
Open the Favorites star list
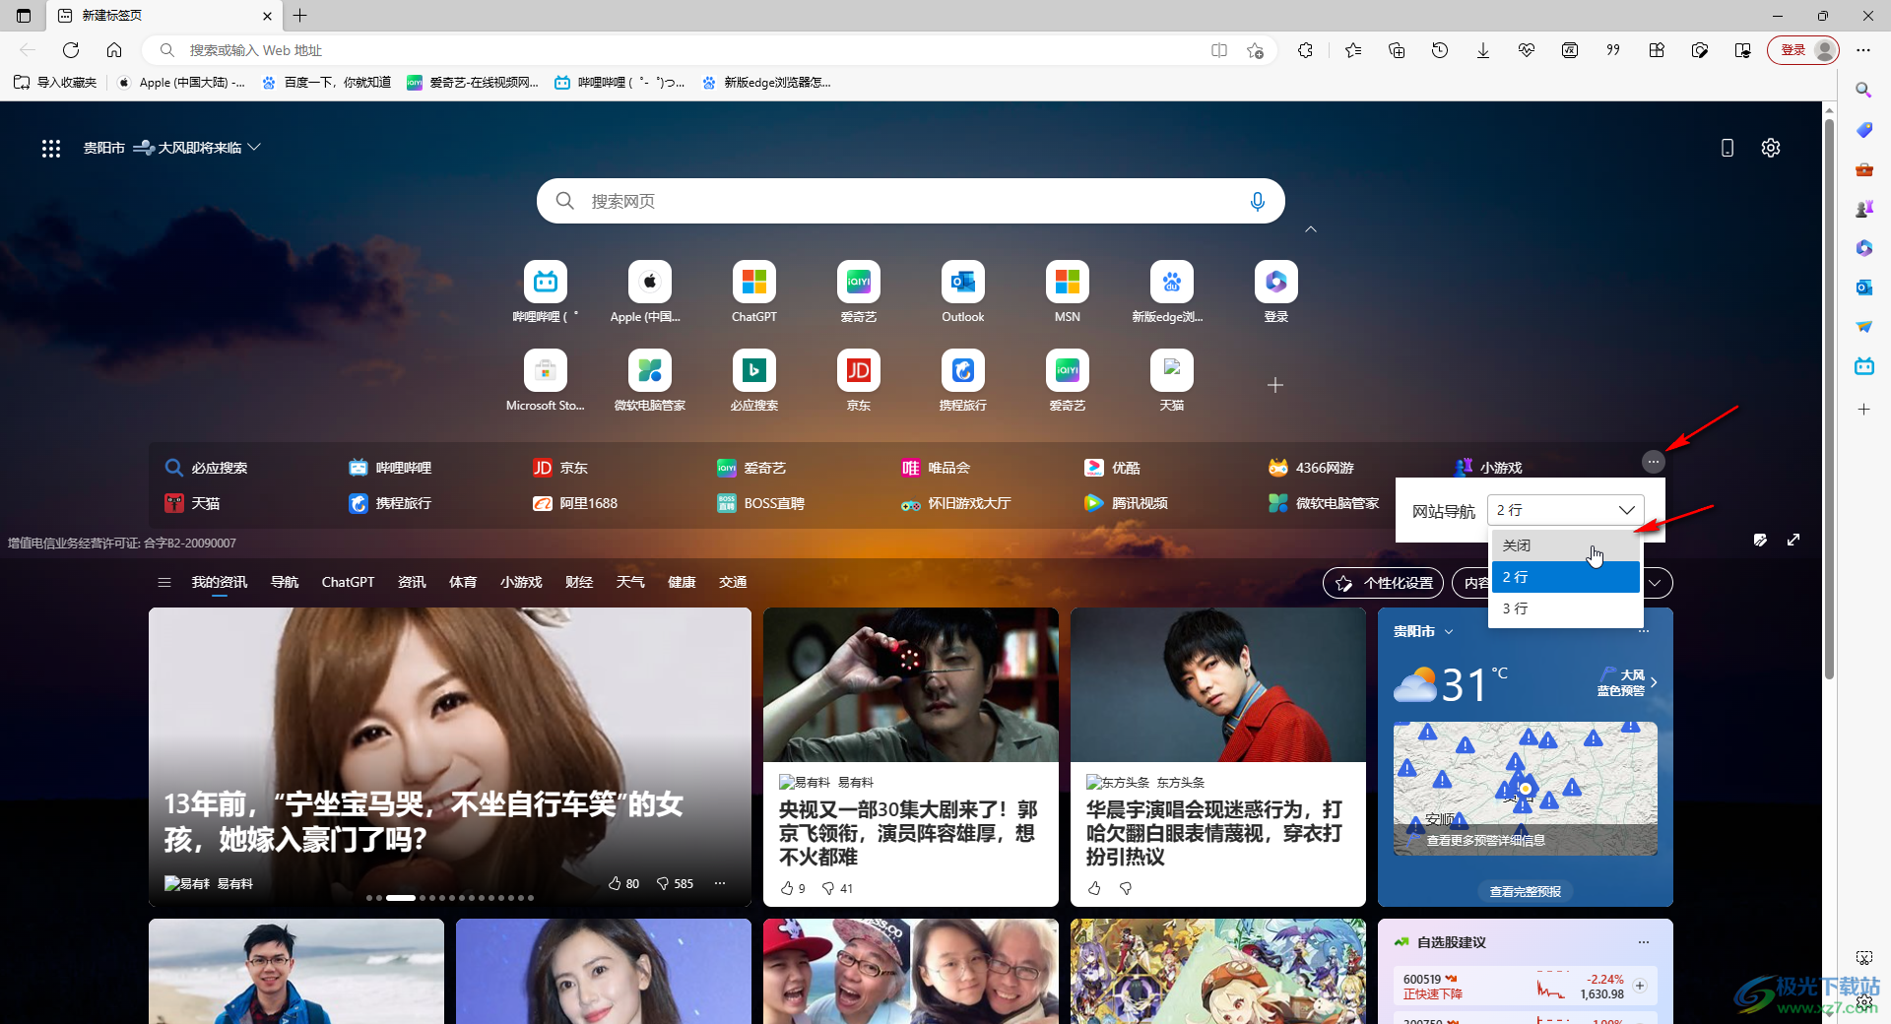[x=1353, y=50]
